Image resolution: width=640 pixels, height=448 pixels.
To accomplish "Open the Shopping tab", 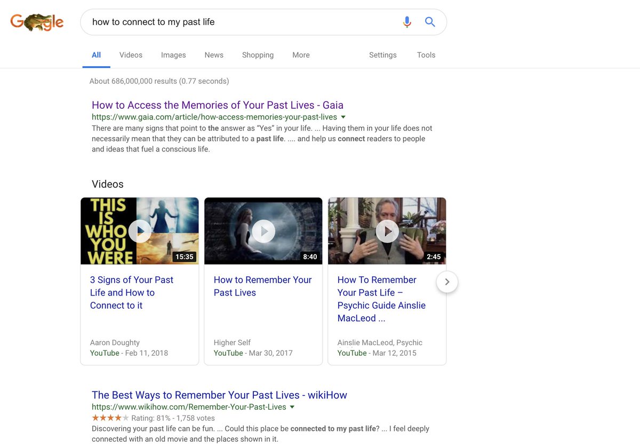I will pyautogui.click(x=258, y=55).
